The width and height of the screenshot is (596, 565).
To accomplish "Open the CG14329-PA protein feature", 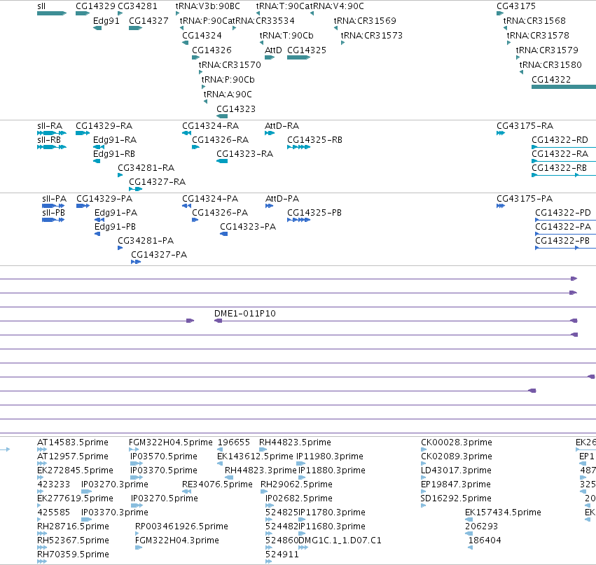I will [83, 206].
